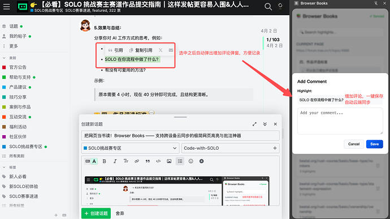
Task: Open the 案例与作品 category
Action: [20, 107]
